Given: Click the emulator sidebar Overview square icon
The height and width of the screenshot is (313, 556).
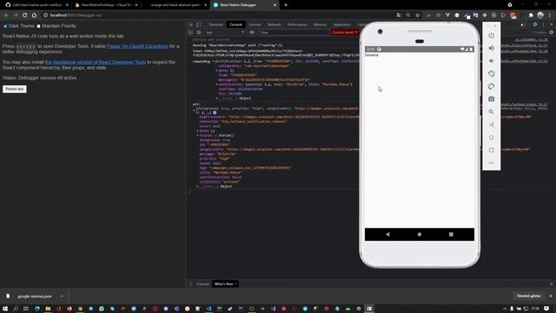Looking at the screenshot, I should tap(491, 150).
